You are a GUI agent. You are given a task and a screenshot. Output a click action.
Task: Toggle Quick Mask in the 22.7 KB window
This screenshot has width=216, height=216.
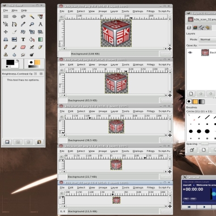point(60,172)
